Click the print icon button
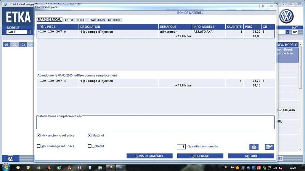The height and width of the screenshot is (171, 305). (x=254, y=147)
